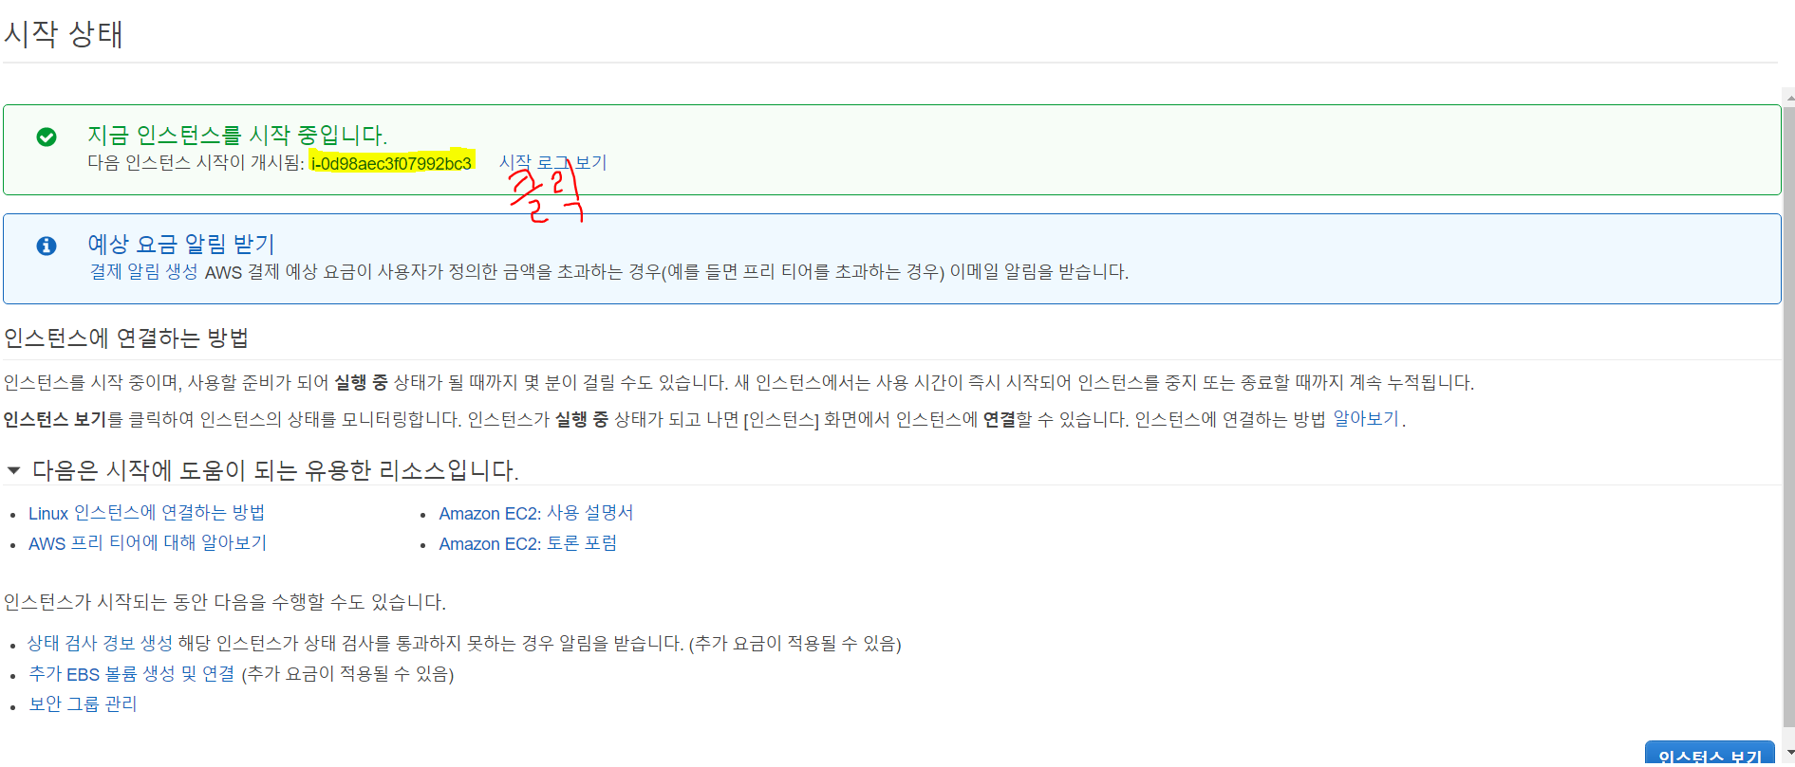The height and width of the screenshot is (767, 1795).
Task: Click the scrollbar up arrow
Action: click(x=1788, y=97)
